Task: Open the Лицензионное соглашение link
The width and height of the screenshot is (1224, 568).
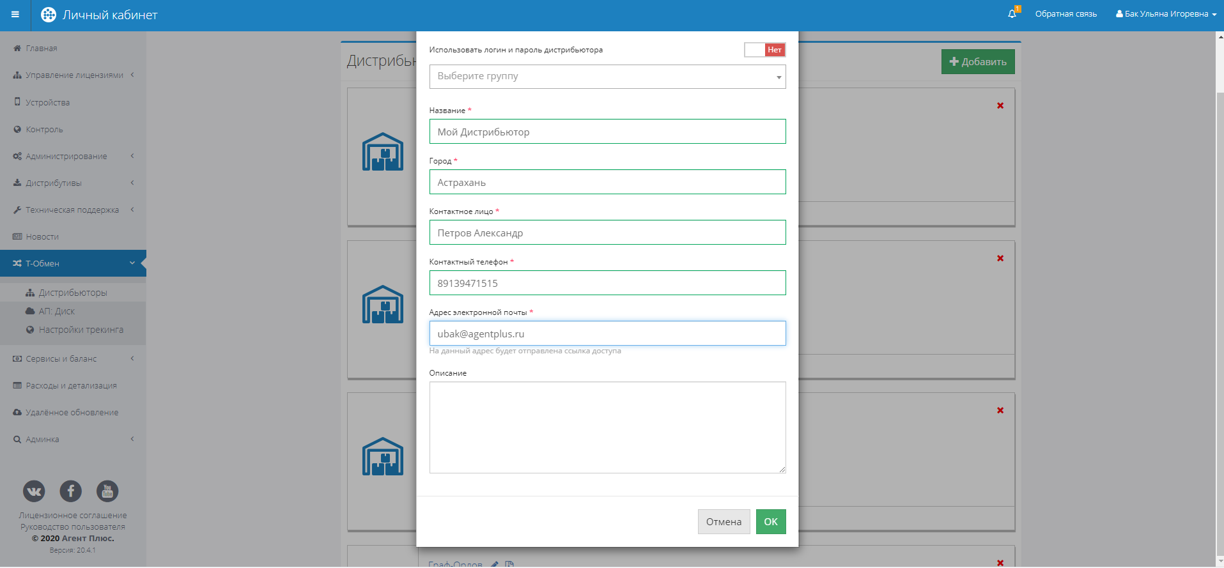Action: click(73, 516)
